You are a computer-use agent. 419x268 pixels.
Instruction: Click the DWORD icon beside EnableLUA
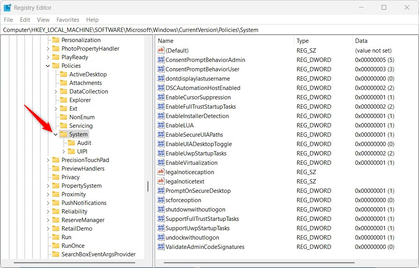[161, 125]
